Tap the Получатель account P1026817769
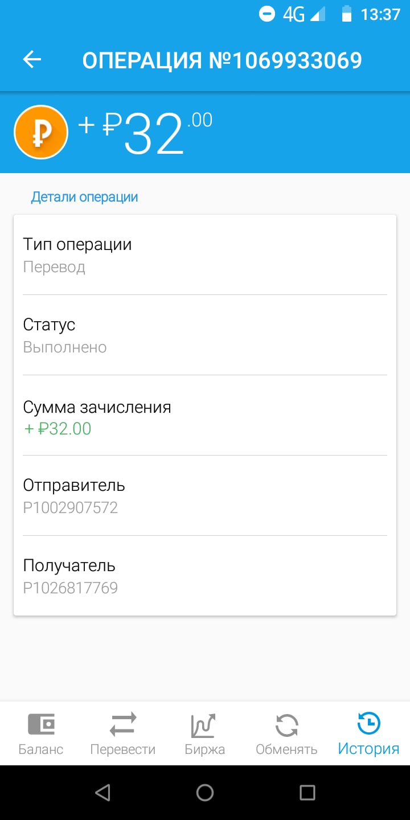Viewport: 410px width, 820px height. 71,588
